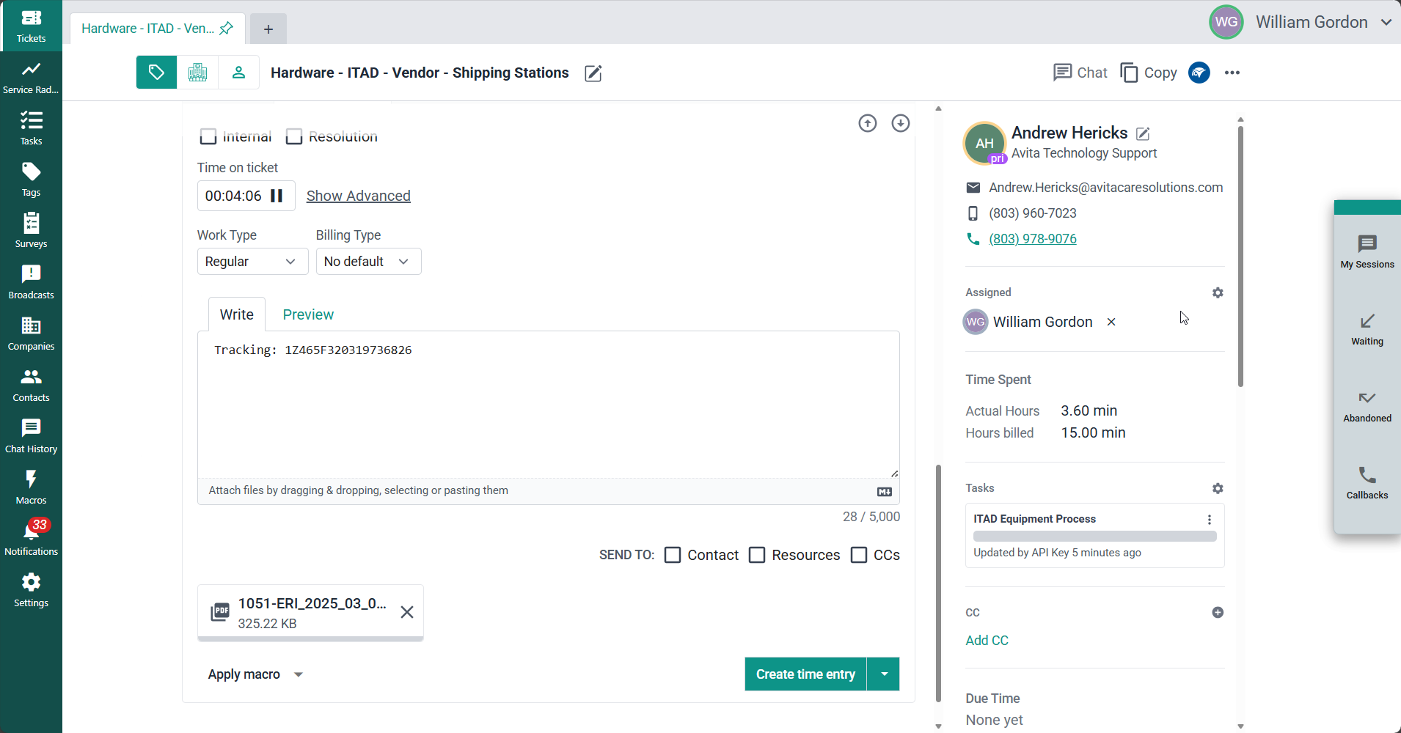Image resolution: width=1401 pixels, height=733 pixels.
Task: Open the Work Type dropdown
Action: click(252, 262)
